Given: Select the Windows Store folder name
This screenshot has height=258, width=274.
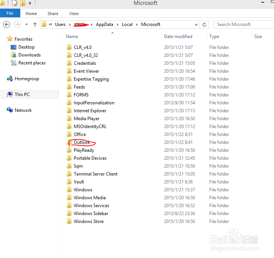Looking at the screenshot, I should coord(88,221).
